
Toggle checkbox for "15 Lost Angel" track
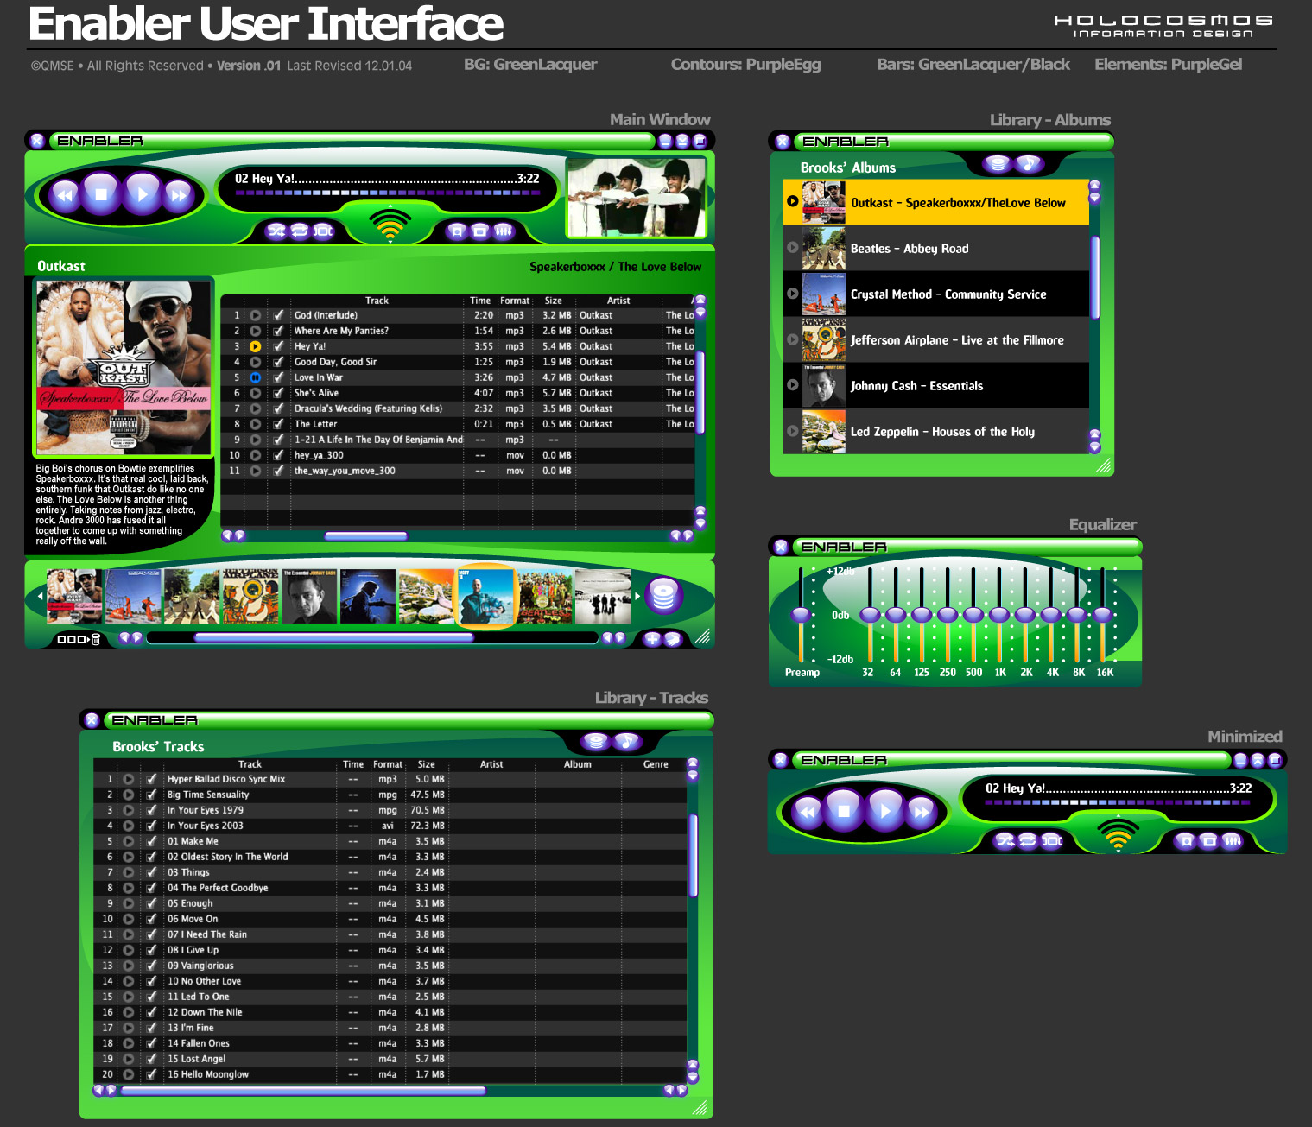click(x=151, y=1059)
